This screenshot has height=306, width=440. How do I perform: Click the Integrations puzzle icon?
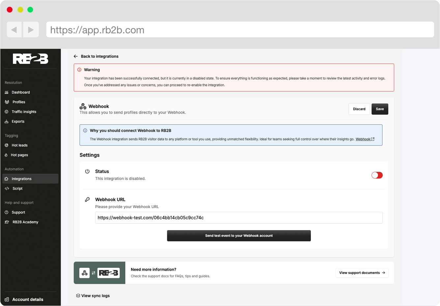[7, 179]
